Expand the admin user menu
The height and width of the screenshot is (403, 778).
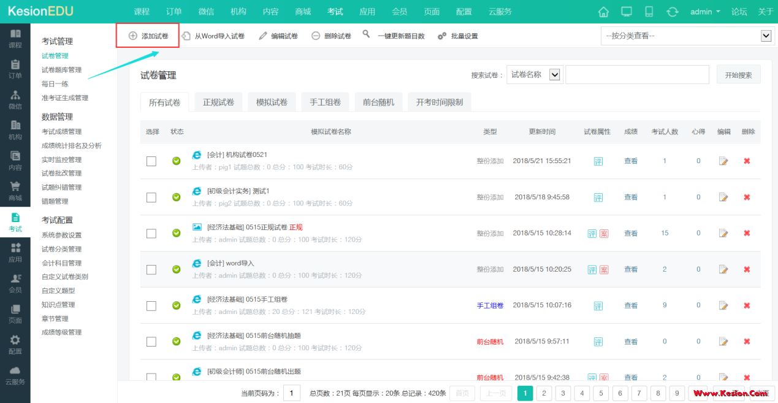705,12
